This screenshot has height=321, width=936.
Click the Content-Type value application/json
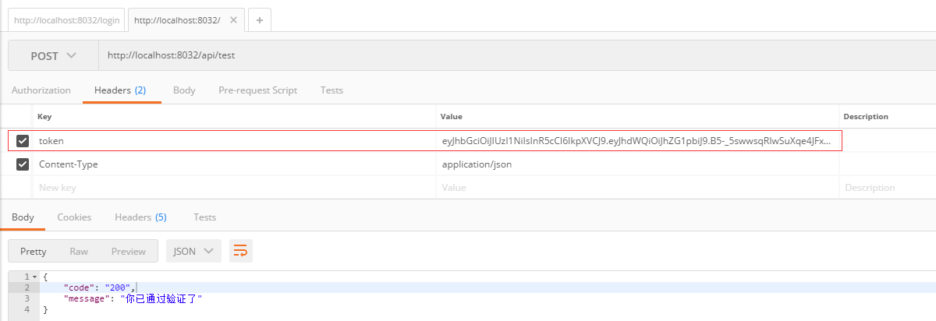(477, 164)
